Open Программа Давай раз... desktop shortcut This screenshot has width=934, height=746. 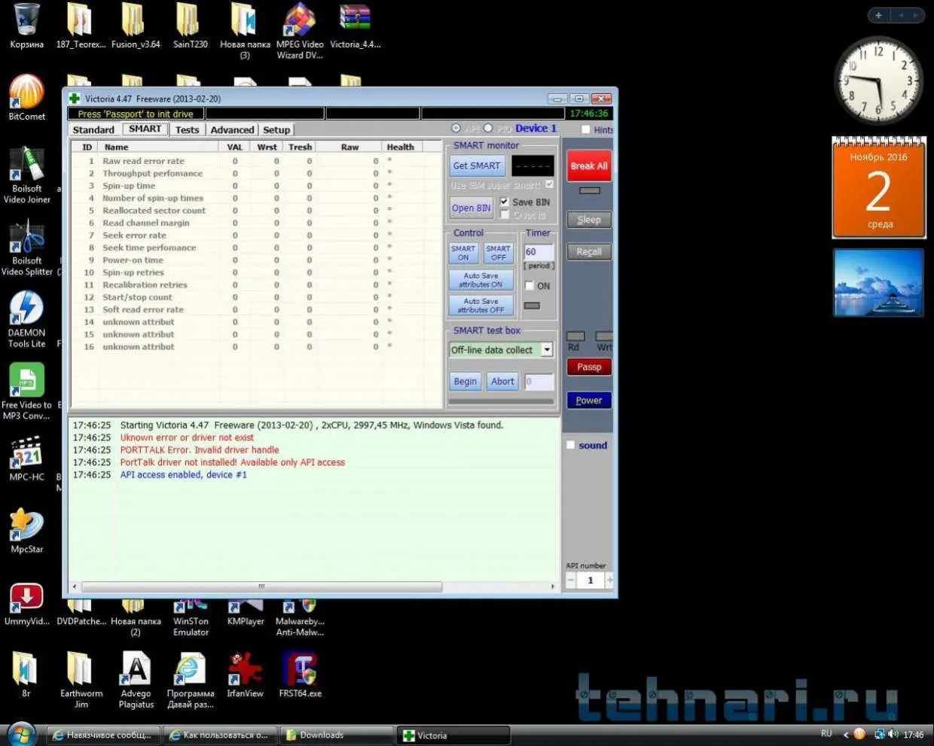tap(191, 679)
